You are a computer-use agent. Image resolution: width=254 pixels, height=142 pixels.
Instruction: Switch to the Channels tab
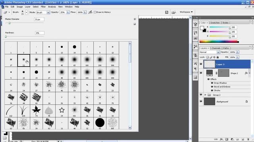click(216, 48)
